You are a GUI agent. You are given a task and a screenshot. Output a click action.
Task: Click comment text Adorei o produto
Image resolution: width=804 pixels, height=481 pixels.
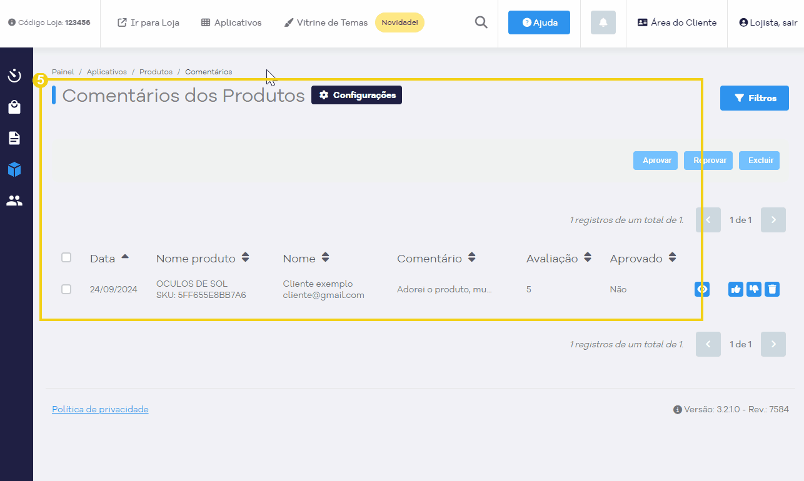coord(445,289)
